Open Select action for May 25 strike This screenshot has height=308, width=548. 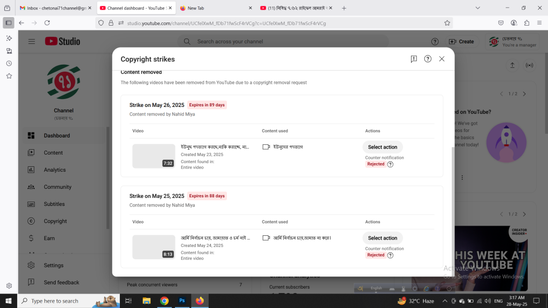point(382,238)
